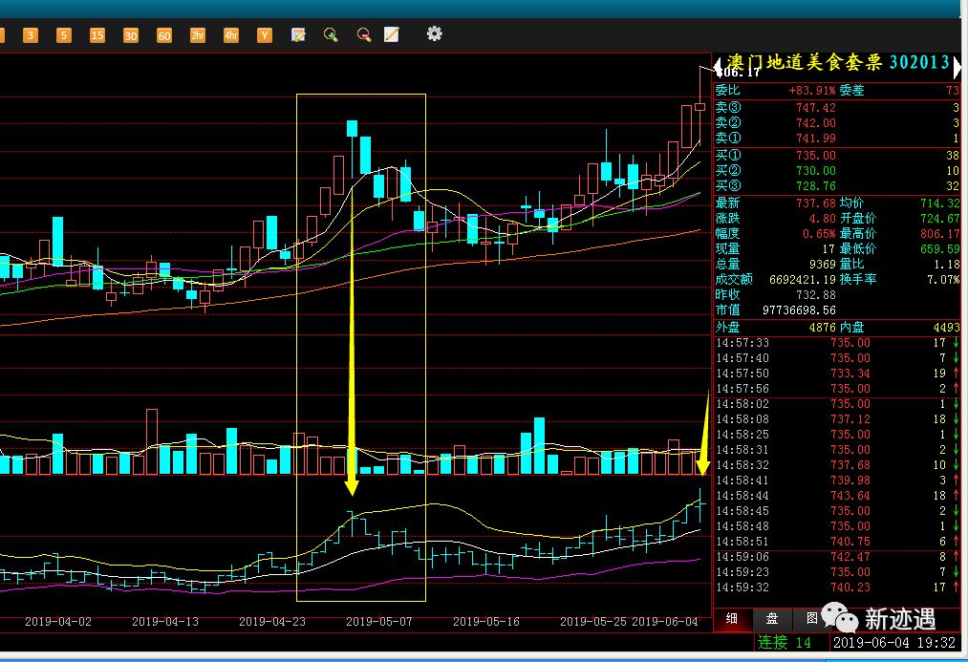Click the zoom-in magnifier with green plus
This screenshot has width=968, height=662.
click(x=331, y=34)
